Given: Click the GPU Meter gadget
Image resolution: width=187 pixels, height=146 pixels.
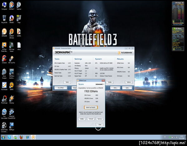Looking at the screenshot, I should pos(178,39).
